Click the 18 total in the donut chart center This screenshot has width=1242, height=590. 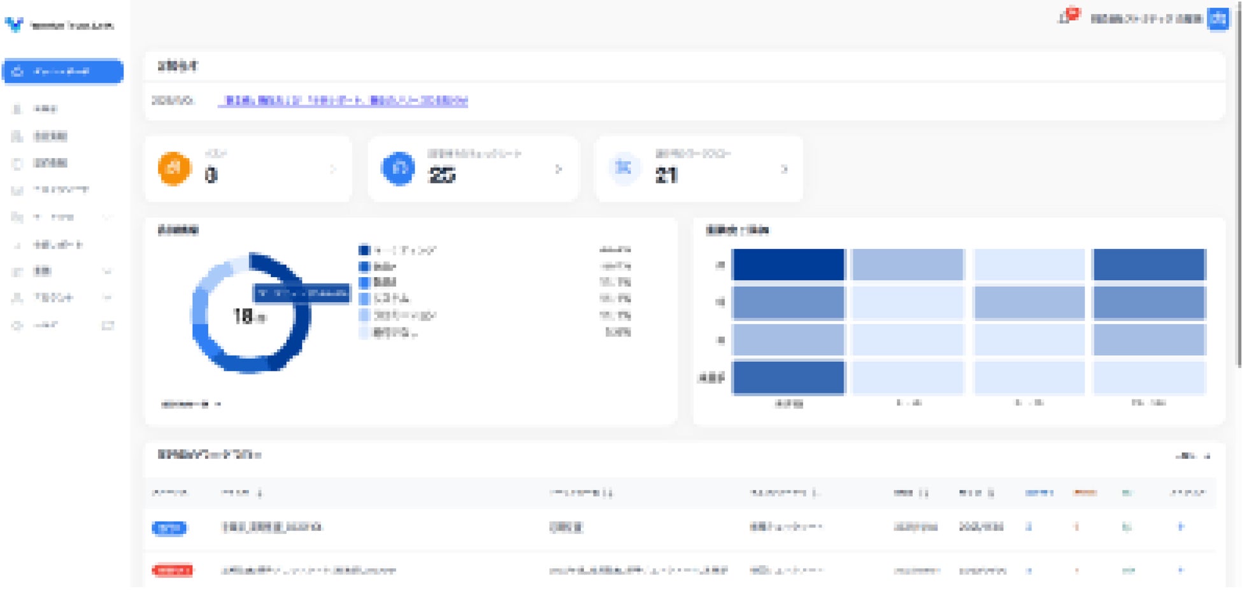point(248,316)
